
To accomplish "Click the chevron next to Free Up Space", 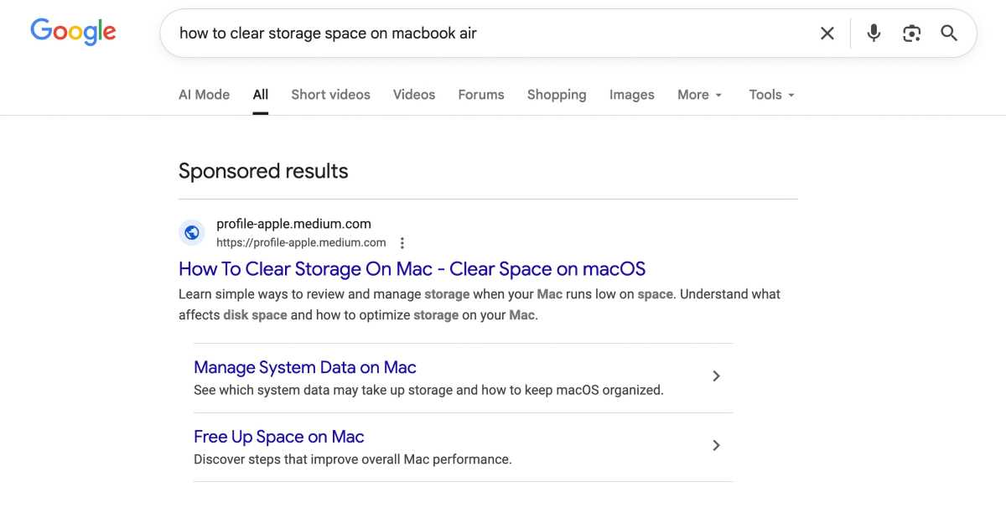I will (717, 445).
